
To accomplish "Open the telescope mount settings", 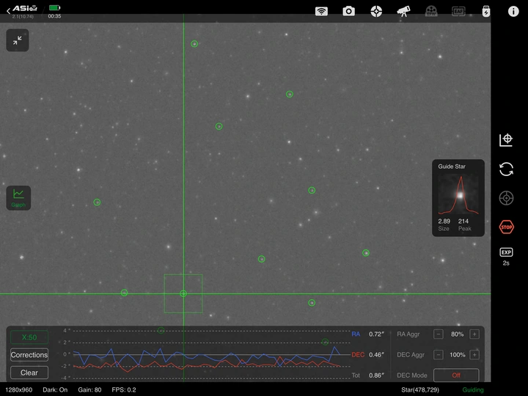I will 403,11.
